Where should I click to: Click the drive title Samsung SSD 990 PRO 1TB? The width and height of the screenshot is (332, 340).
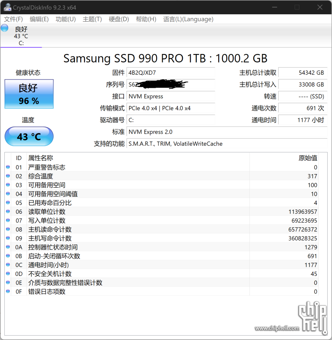pos(165,58)
